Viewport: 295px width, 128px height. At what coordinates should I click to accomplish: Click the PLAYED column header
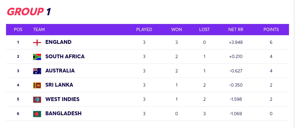tap(144, 29)
